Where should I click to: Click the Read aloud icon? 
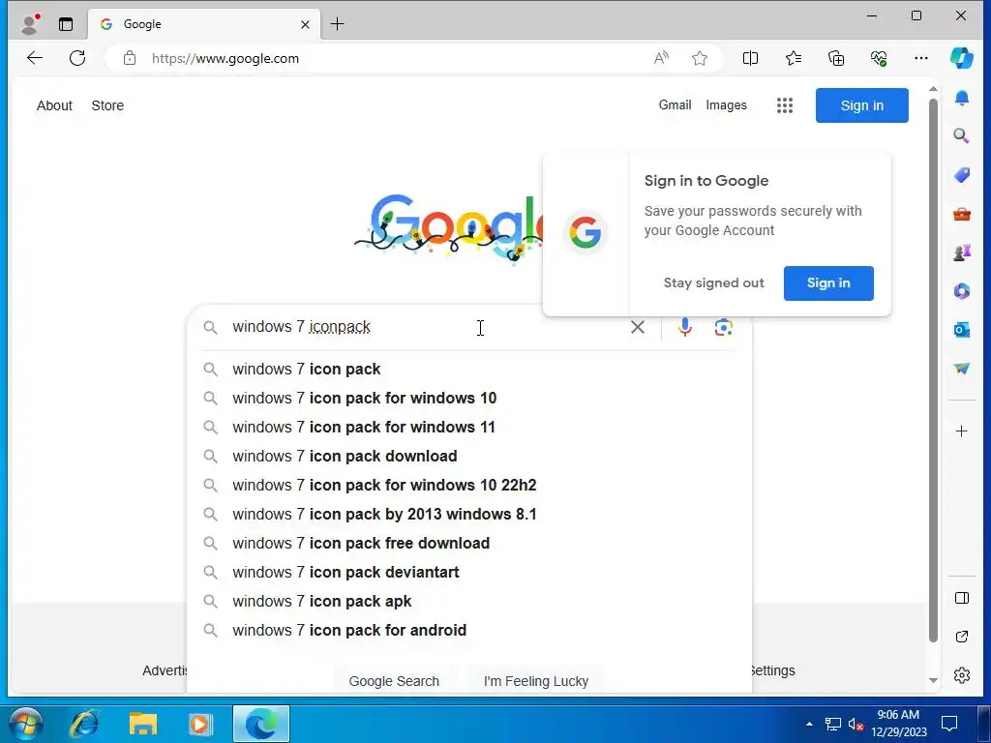pos(661,58)
